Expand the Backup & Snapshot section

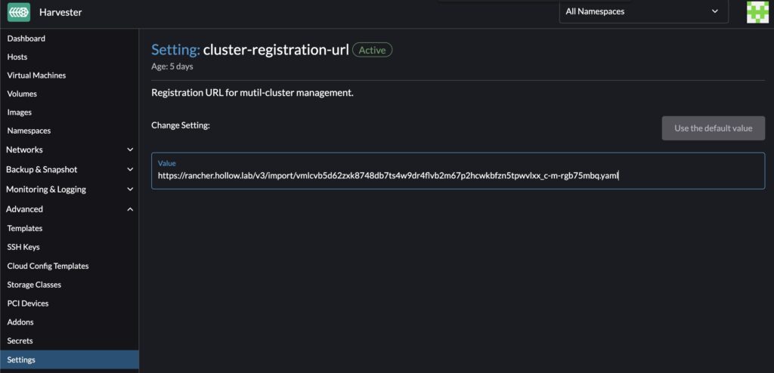pyautogui.click(x=69, y=169)
